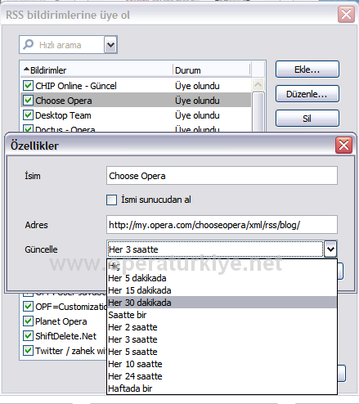Uncheck the Twitter / zahek feed checkbox
The width and height of the screenshot is (359, 404).
28,351
